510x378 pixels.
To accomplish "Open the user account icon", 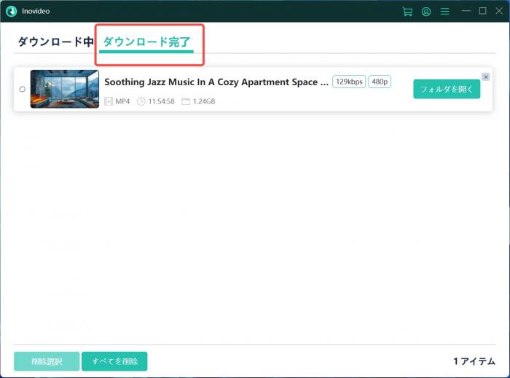I will click(x=426, y=12).
